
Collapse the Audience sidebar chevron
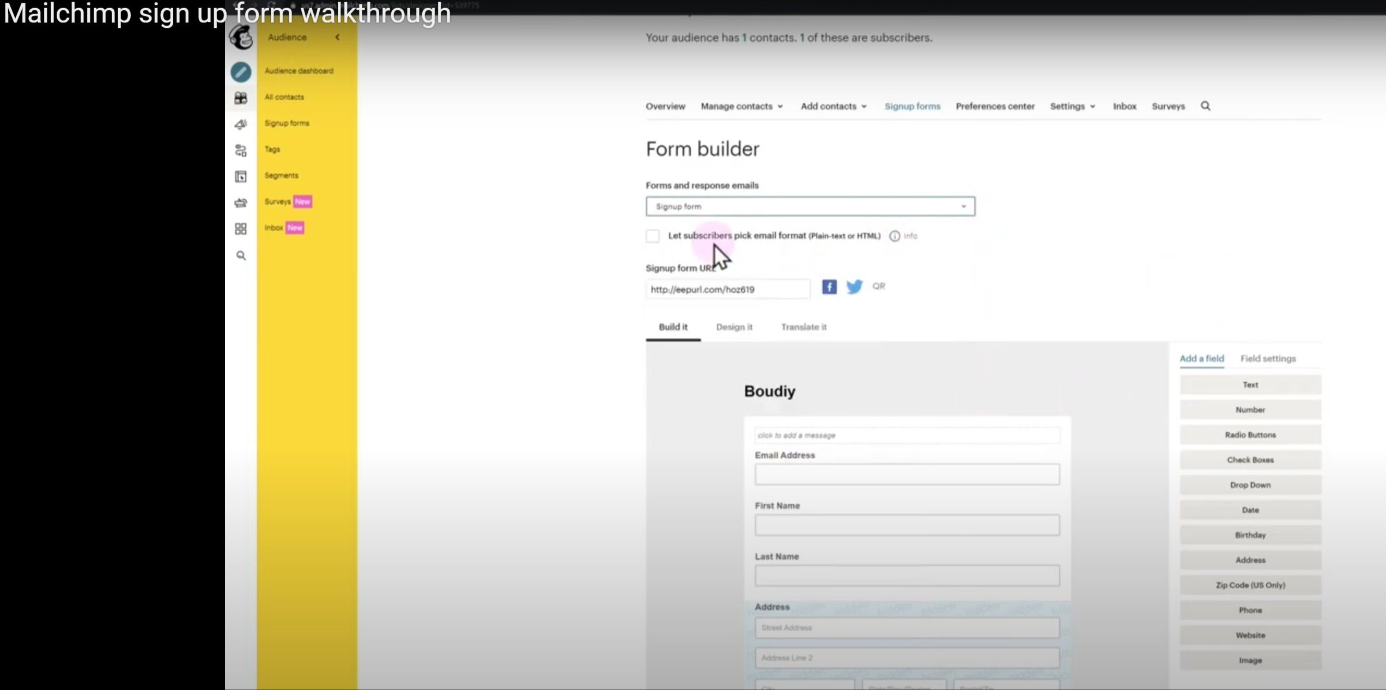click(x=338, y=37)
